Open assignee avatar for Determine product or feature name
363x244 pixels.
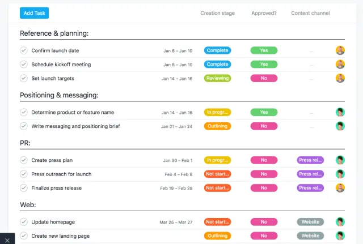(x=340, y=112)
